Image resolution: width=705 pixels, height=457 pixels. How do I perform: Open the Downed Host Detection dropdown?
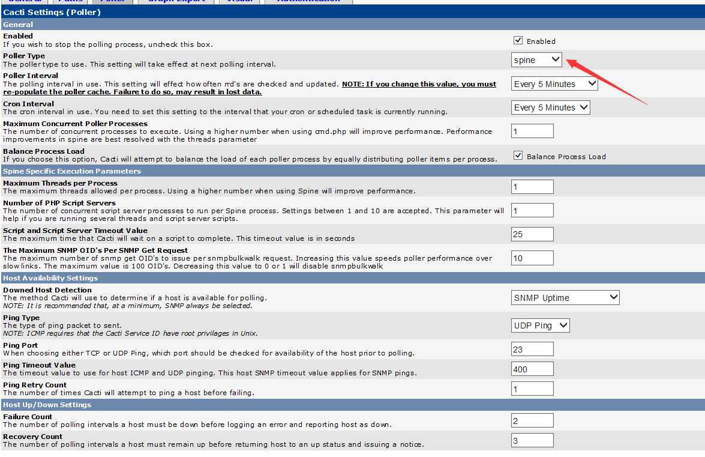coord(565,298)
